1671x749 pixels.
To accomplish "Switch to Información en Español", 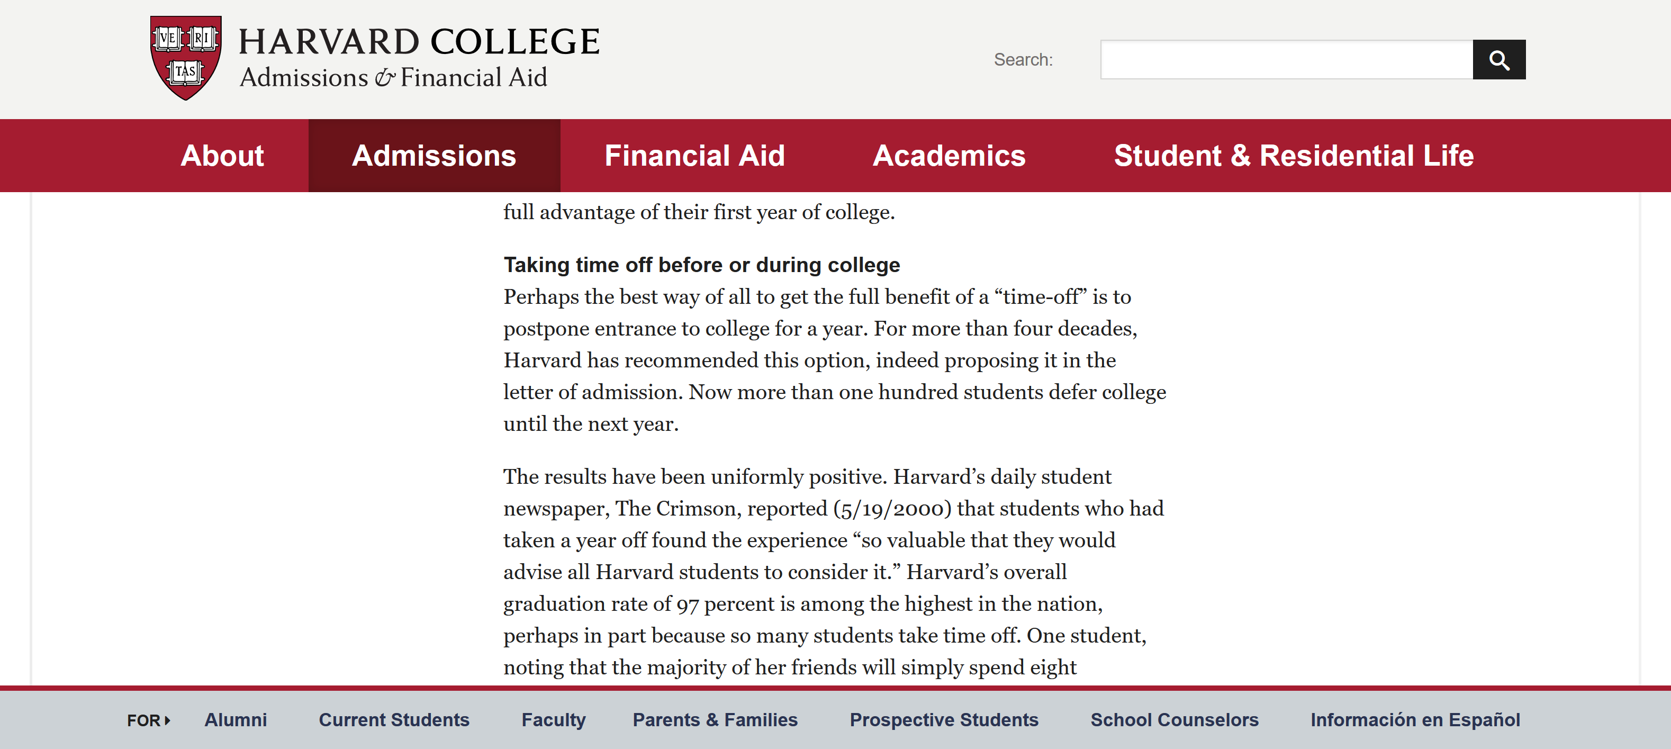I will (x=1415, y=720).
